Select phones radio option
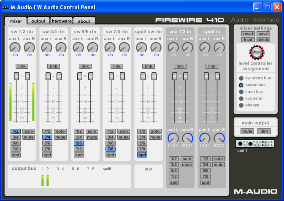The height and width of the screenshot is (201, 284). 241,105
